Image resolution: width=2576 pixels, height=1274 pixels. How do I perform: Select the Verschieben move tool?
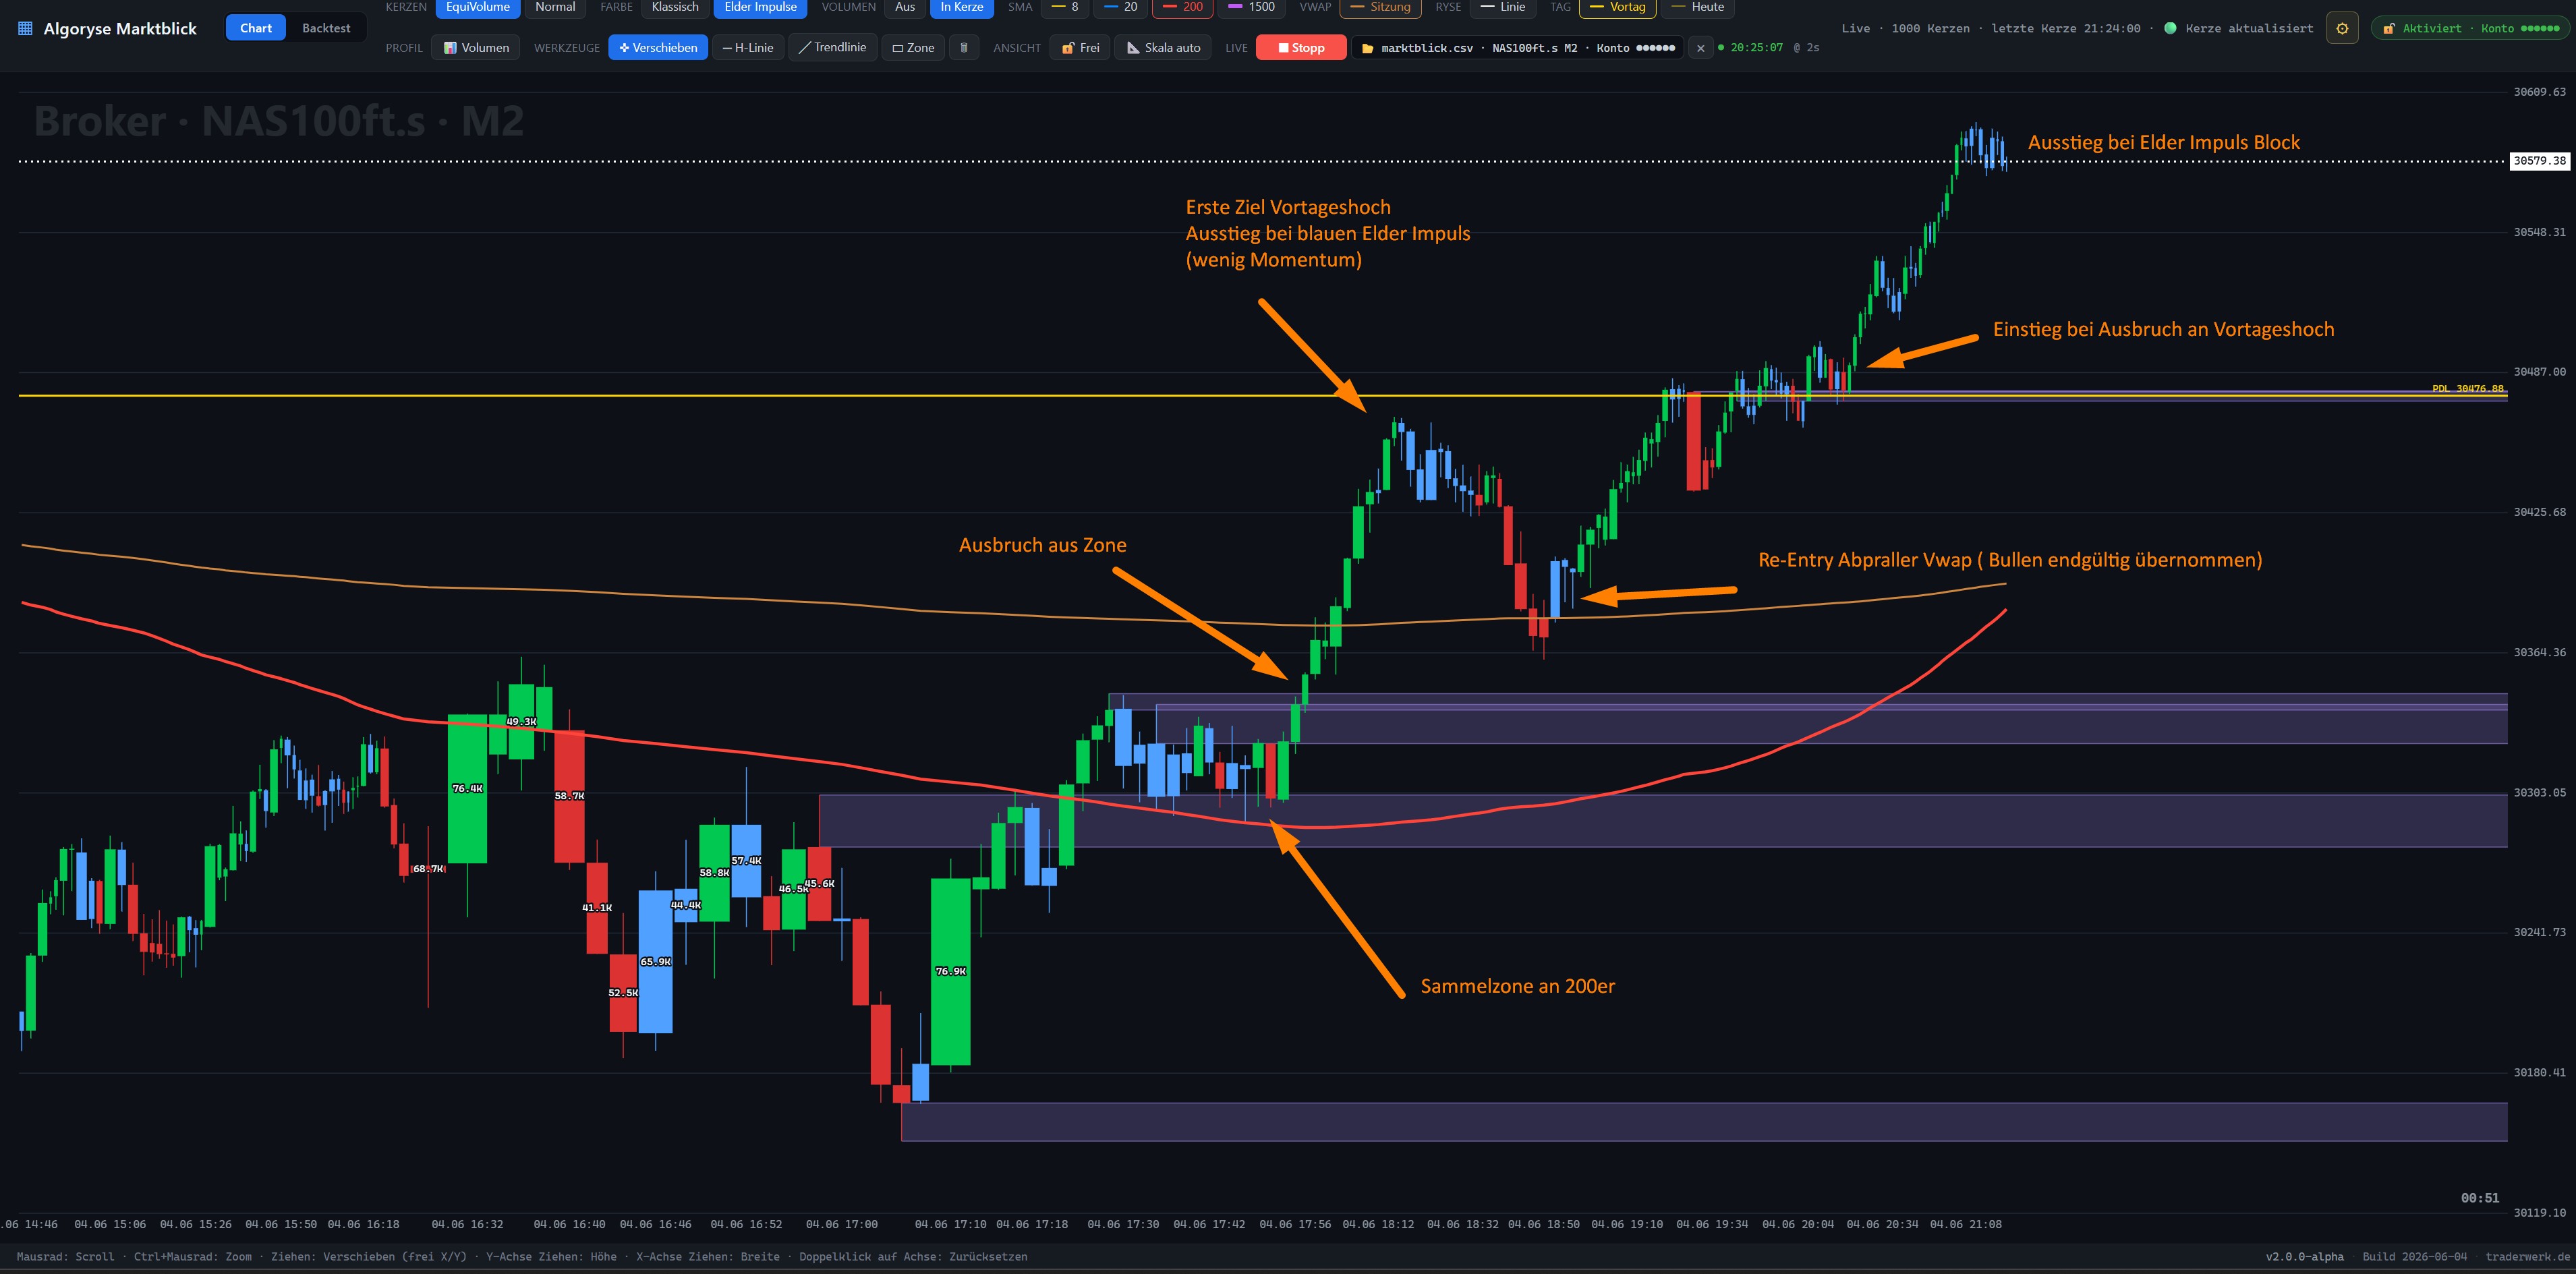click(658, 47)
